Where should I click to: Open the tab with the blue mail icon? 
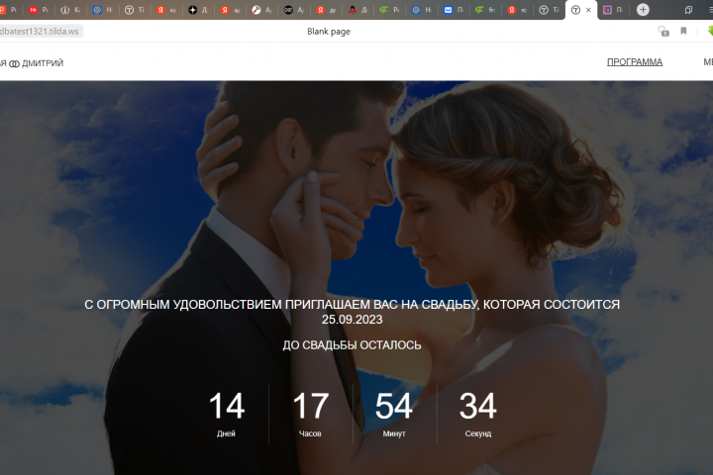[454, 10]
